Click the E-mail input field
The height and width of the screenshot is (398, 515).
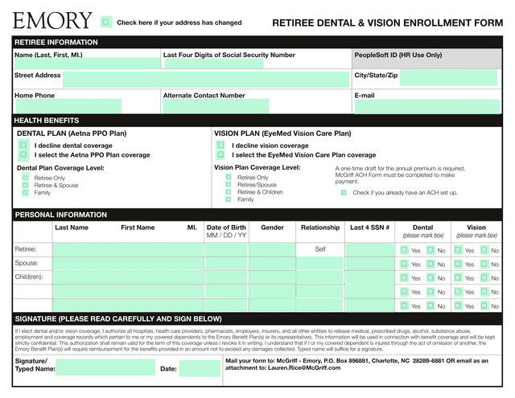coord(425,105)
